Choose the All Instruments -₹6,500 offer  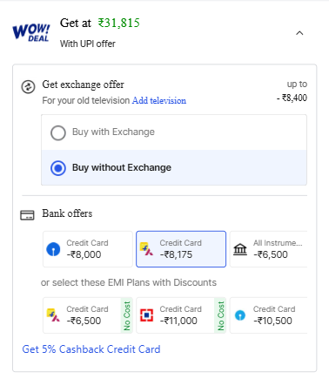tap(268, 249)
